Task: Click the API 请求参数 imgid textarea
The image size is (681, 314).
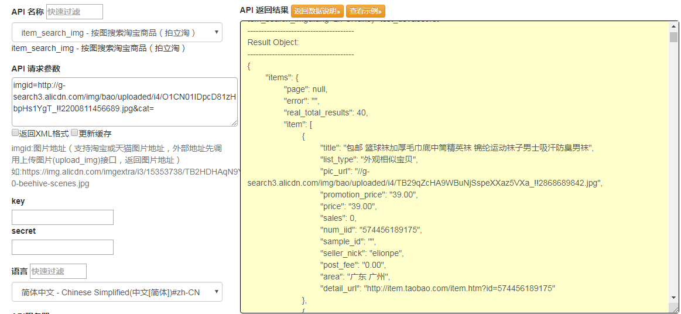Action: point(125,102)
